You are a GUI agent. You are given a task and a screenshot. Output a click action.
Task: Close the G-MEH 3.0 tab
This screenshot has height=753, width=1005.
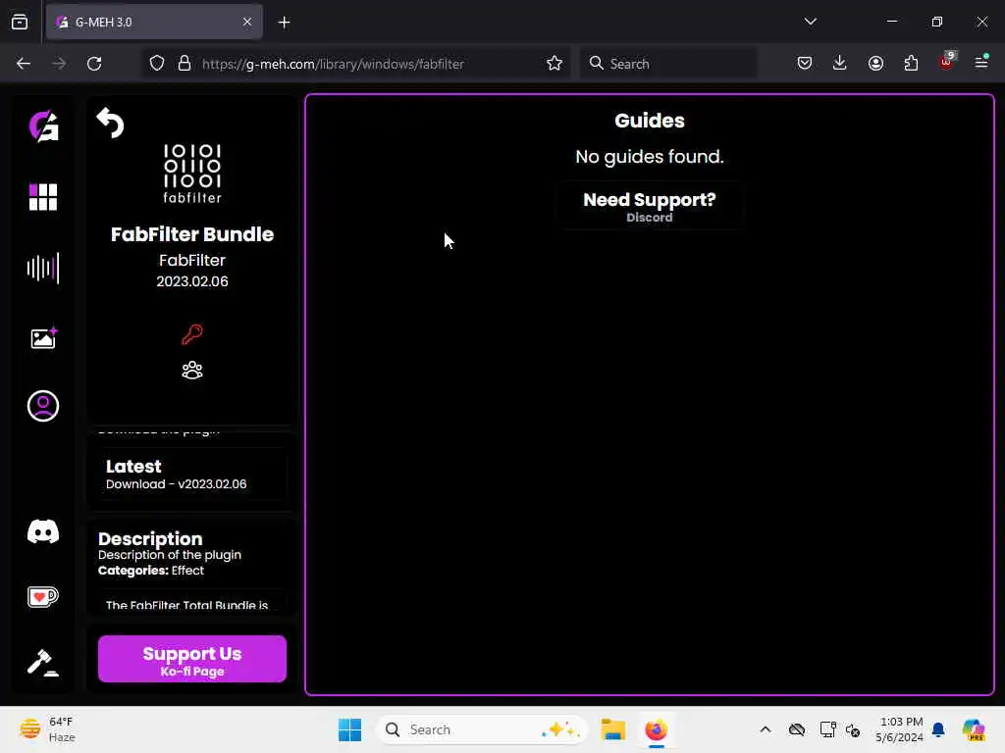click(x=247, y=22)
